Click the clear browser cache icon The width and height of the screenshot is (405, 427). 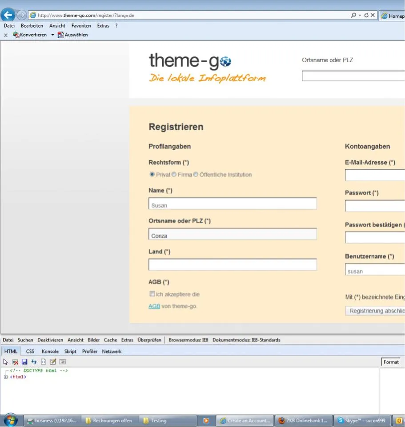(15, 362)
